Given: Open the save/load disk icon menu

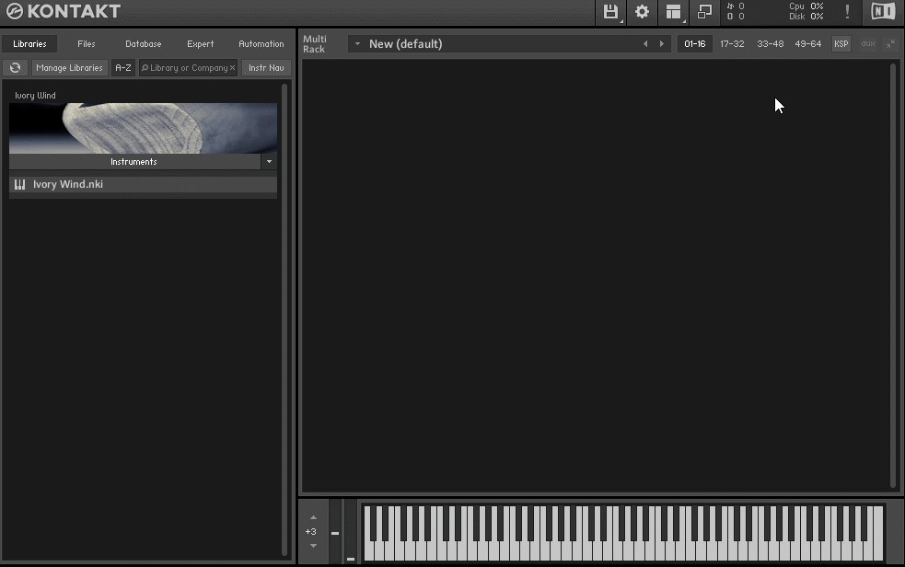Looking at the screenshot, I should tap(610, 12).
